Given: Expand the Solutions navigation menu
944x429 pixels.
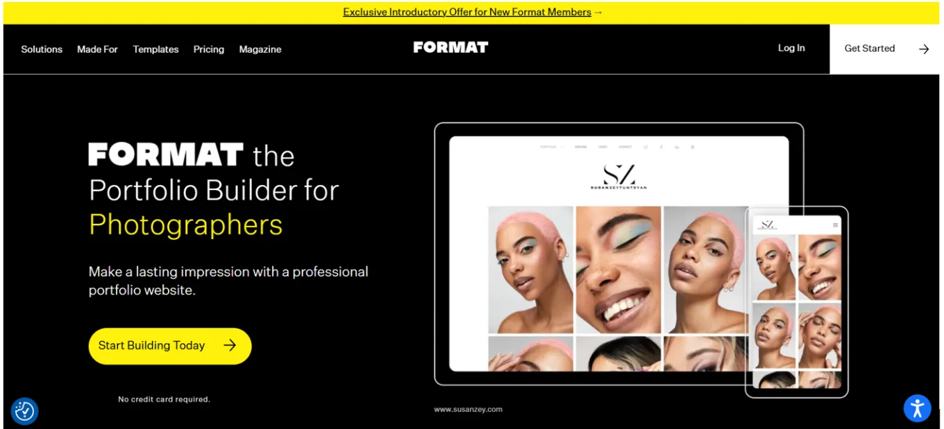Looking at the screenshot, I should [x=42, y=49].
